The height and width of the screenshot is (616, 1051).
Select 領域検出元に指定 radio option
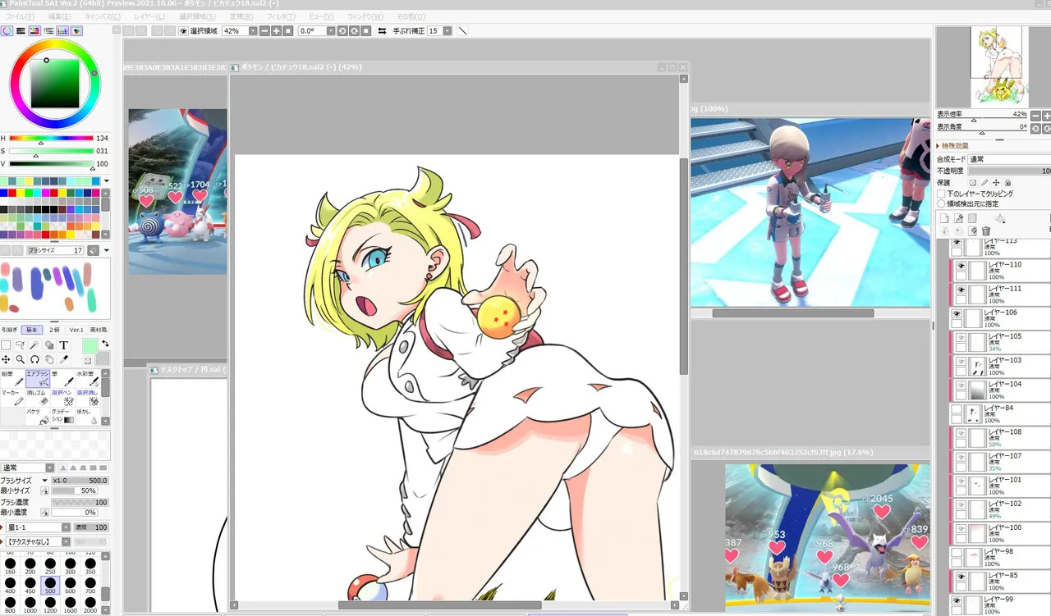pyautogui.click(x=941, y=203)
